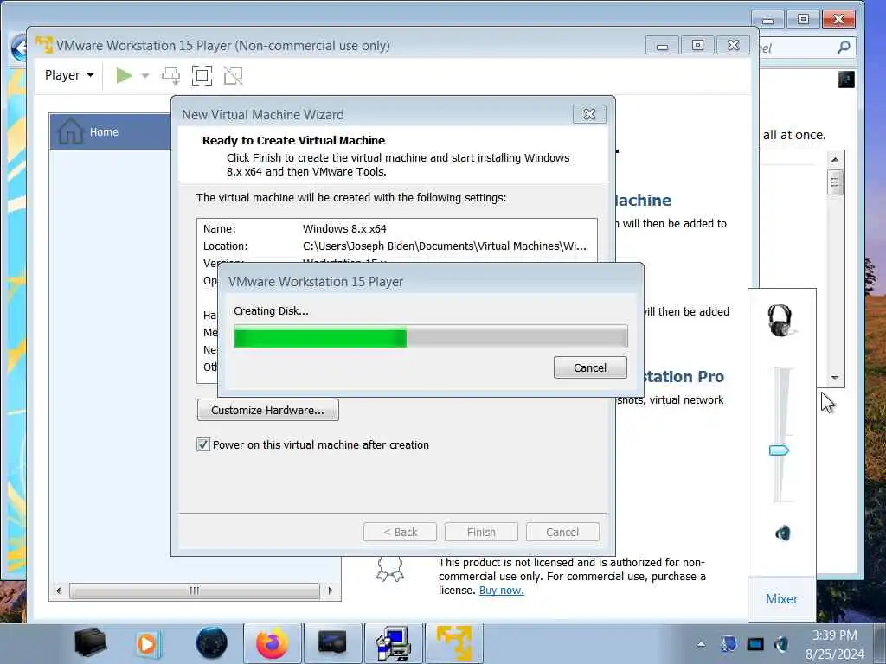Click left arrow of library horizontal scrollbar

point(58,591)
